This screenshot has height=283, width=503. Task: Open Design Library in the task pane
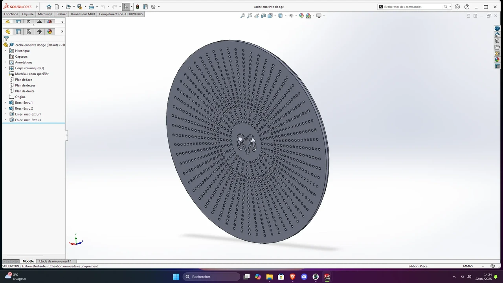(497, 41)
